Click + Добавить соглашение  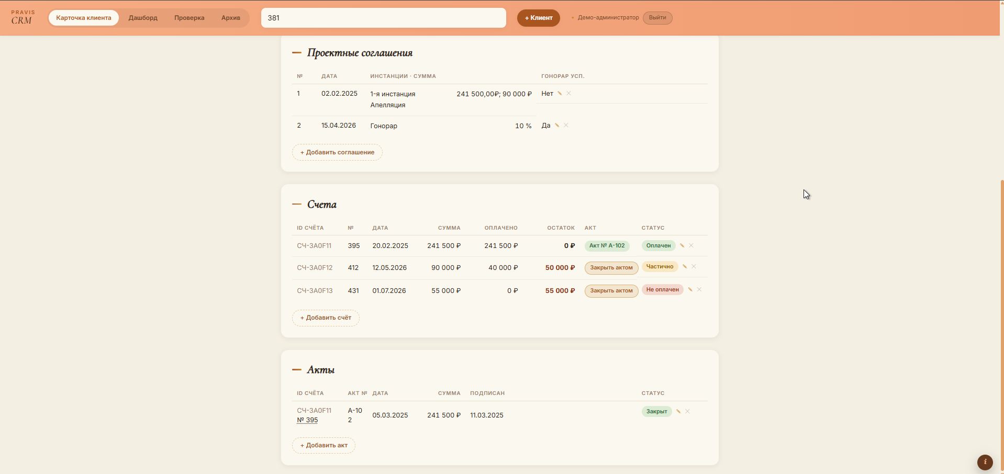pos(337,152)
